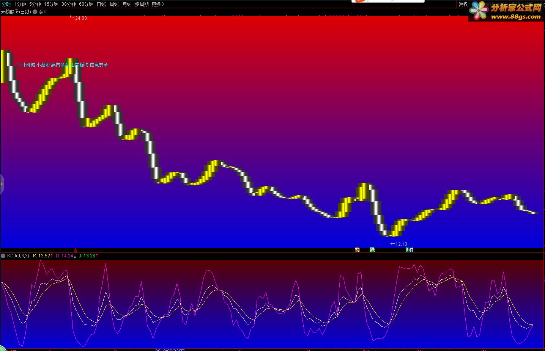
Task: Select the 30分钟 period tab
Action: 68,4
